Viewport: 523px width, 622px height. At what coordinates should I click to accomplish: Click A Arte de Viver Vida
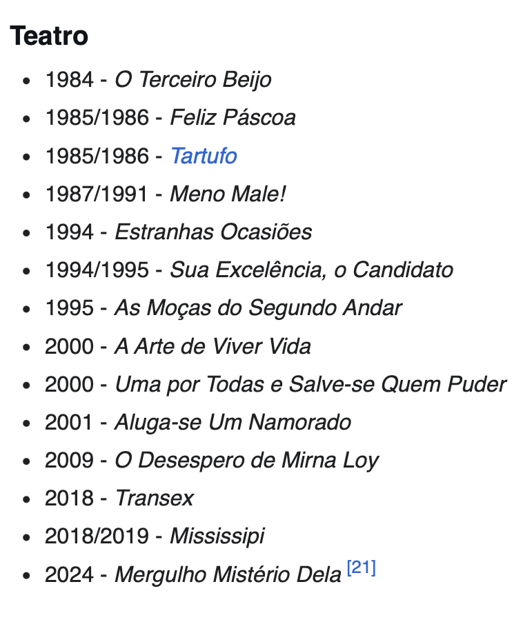(213, 345)
